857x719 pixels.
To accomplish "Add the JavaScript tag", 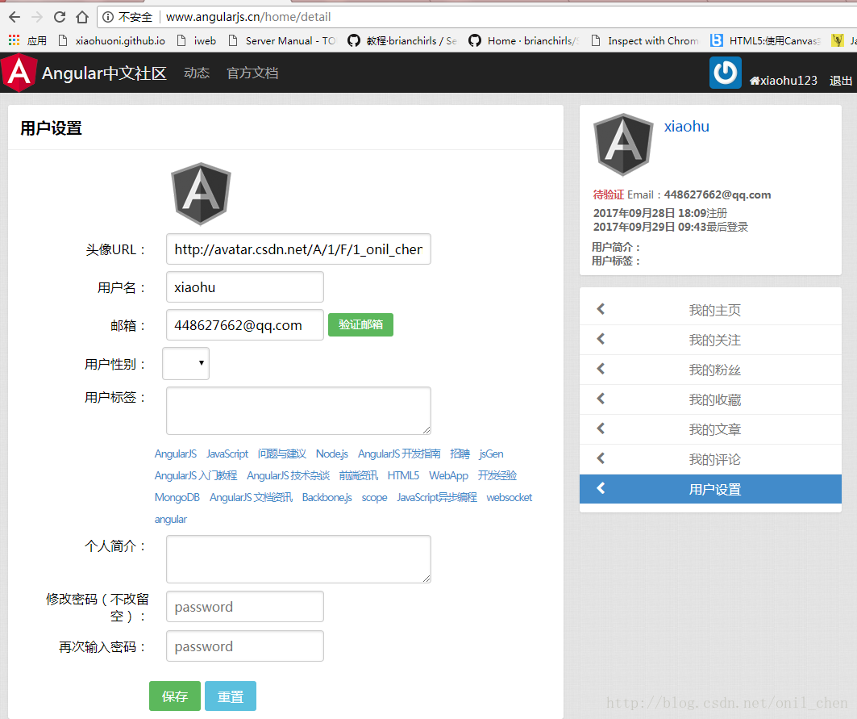I will click(227, 454).
